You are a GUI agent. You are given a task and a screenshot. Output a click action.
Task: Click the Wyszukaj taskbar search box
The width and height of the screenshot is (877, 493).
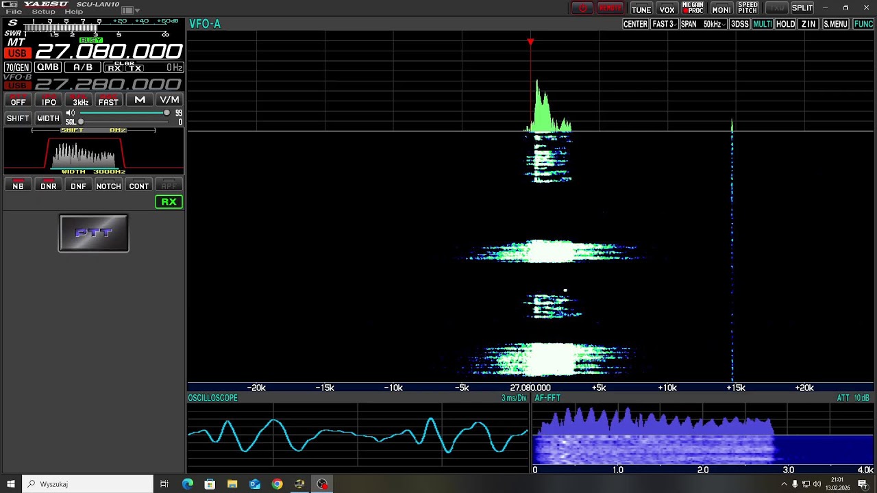tap(88, 484)
